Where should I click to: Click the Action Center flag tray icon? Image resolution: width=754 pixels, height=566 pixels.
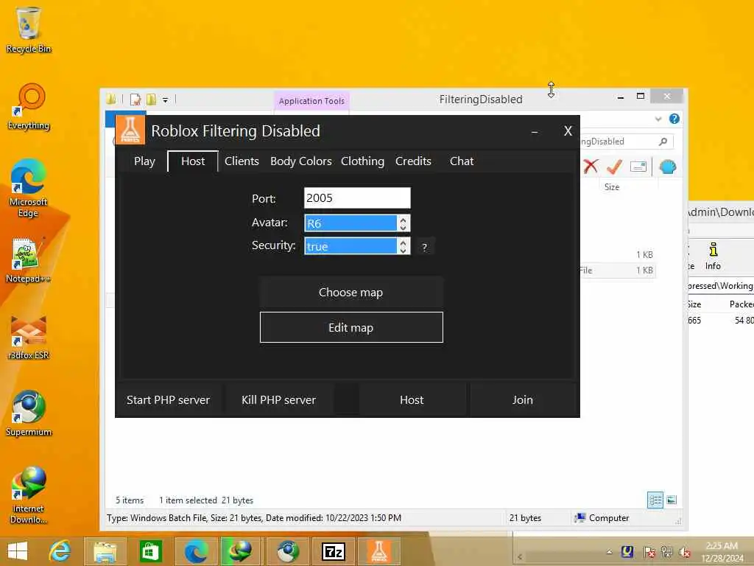[x=649, y=551]
